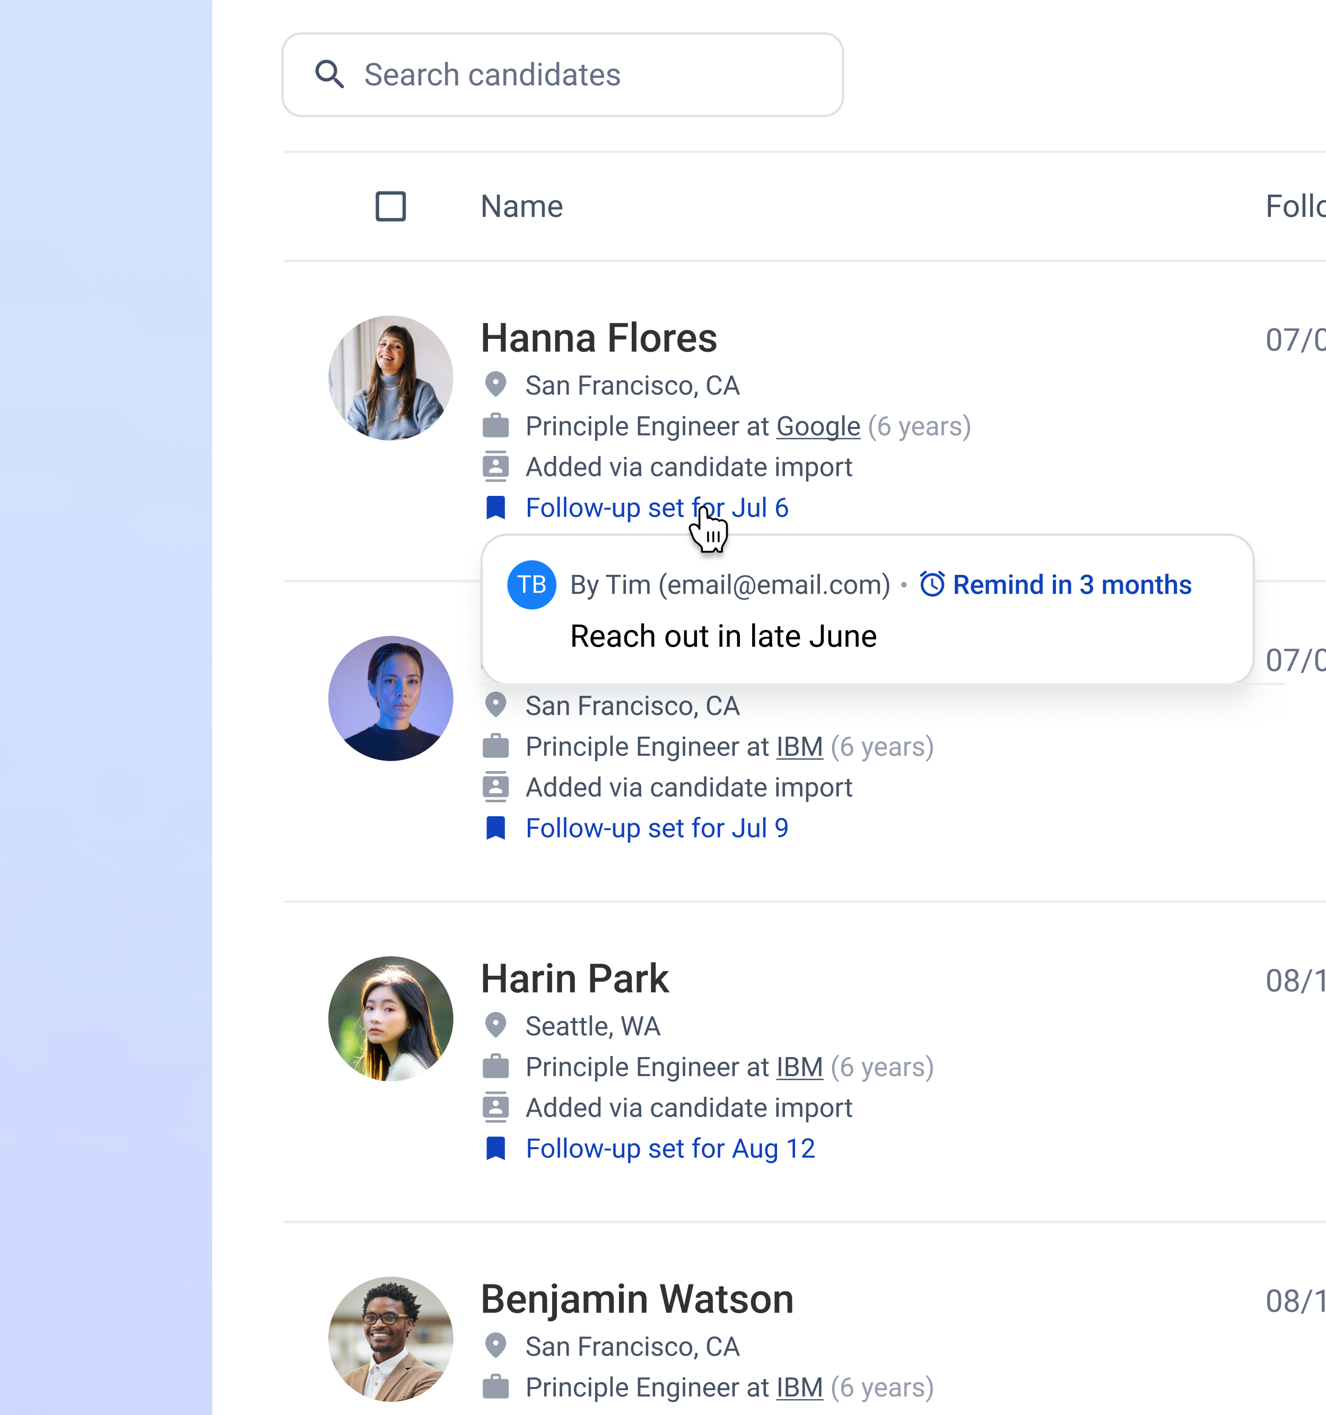Click the Name column header

[x=522, y=206]
